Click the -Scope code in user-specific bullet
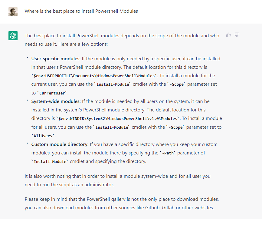The image size is (262, 225). point(176,84)
